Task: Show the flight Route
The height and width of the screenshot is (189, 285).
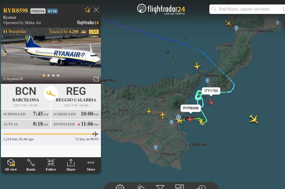Action: [x=31, y=165]
